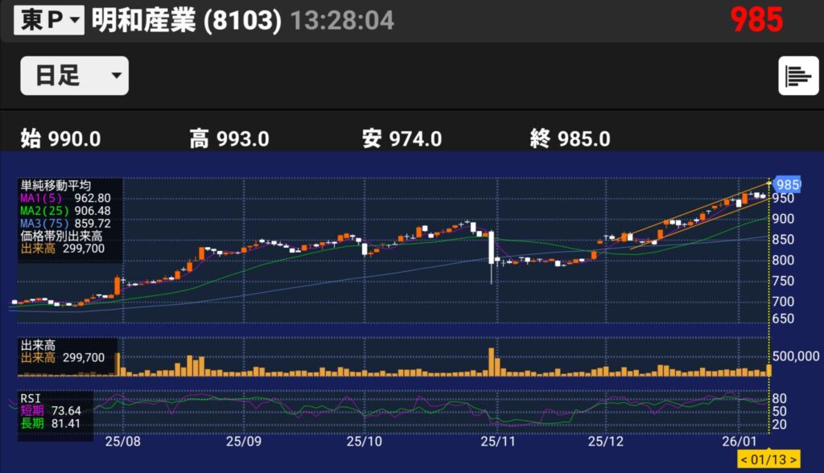Expand the 日足 timeframe dropdown
Screen dimensions: 824x473
click(x=74, y=76)
